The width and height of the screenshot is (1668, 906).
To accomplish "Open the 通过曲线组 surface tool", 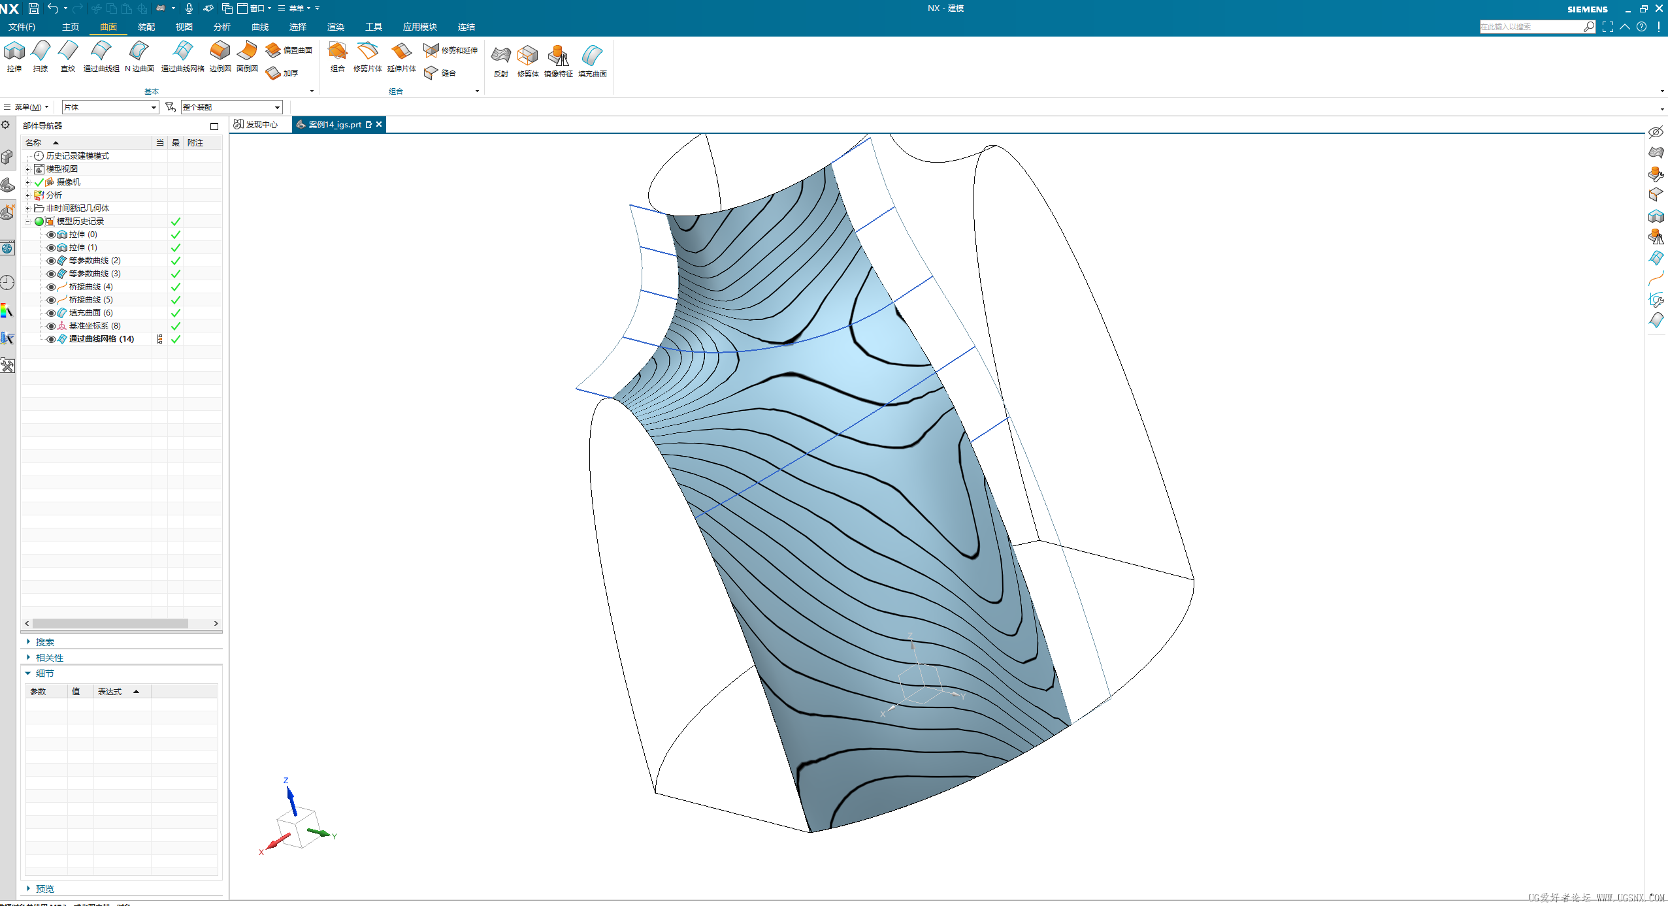I will [x=101, y=56].
